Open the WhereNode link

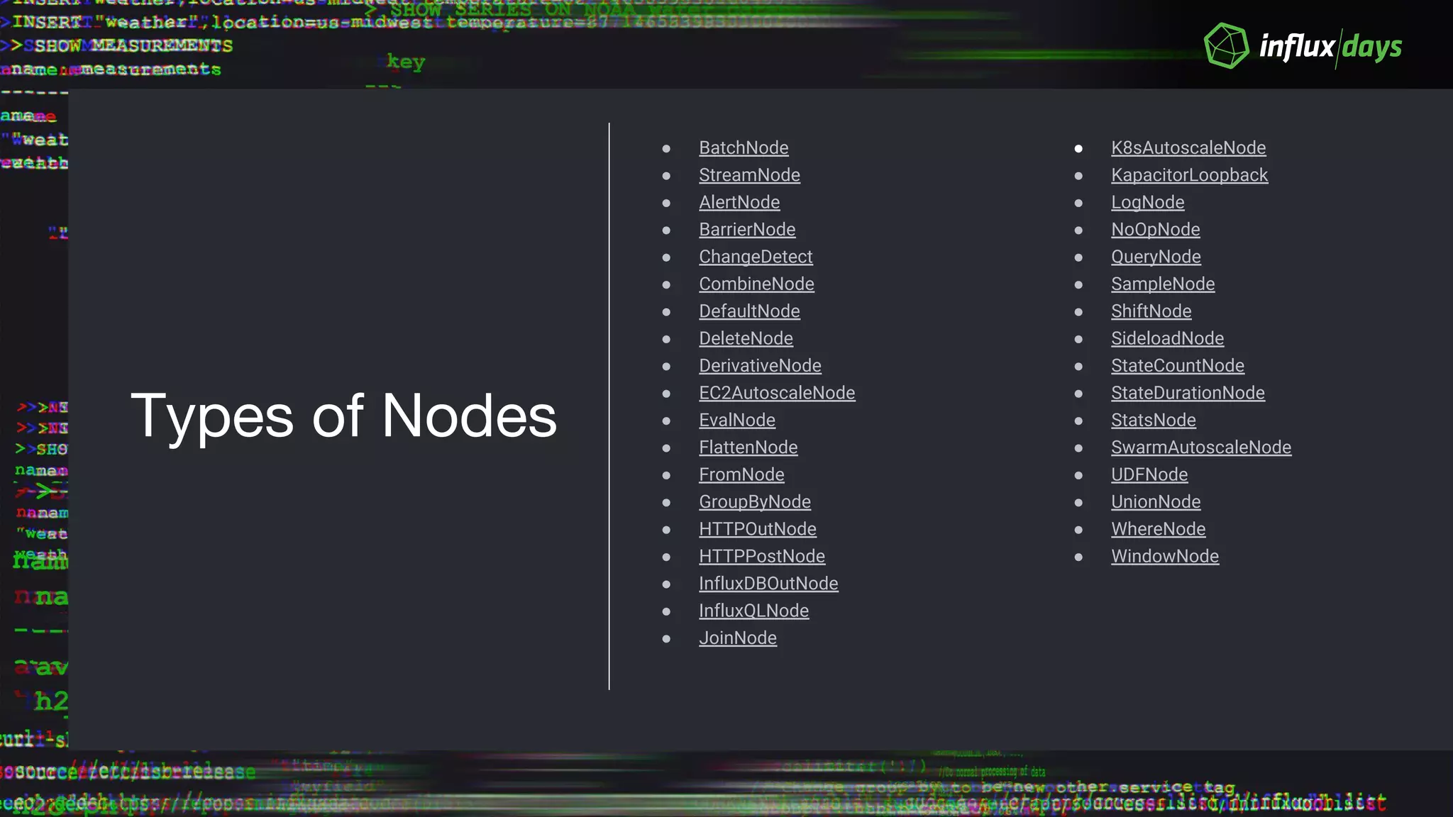pyautogui.click(x=1158, y=529)
